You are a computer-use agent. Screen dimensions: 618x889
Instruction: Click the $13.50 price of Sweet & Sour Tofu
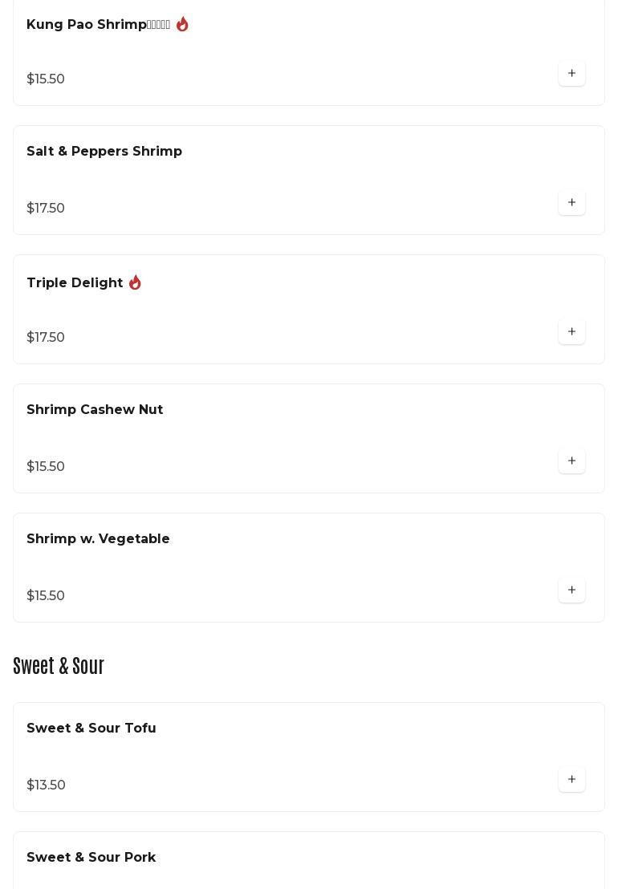pyautogui.click(x=46, y=785)
